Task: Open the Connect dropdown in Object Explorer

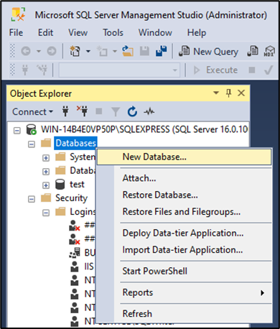Action: click(32, 112)
